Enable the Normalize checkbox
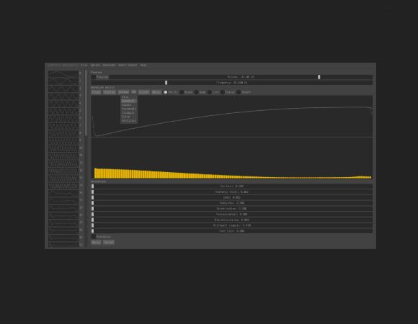The width and height of the screenshot is (418, 324). tap(94, 236)
